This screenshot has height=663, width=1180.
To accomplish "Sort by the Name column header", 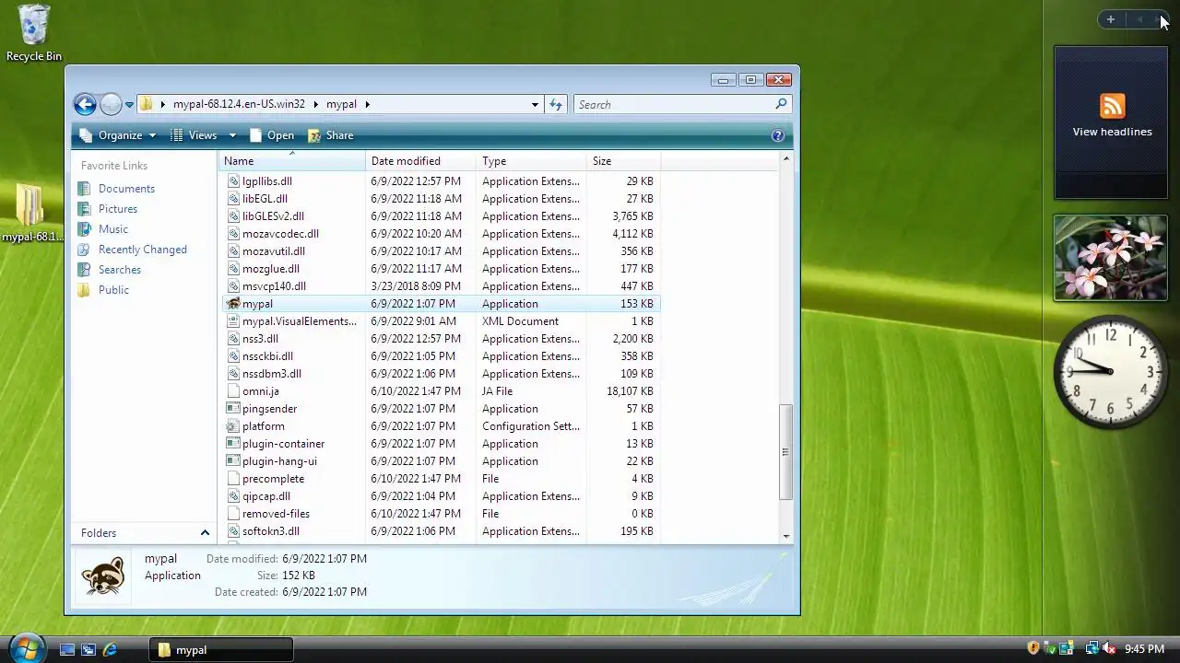I will pos(291,161).
